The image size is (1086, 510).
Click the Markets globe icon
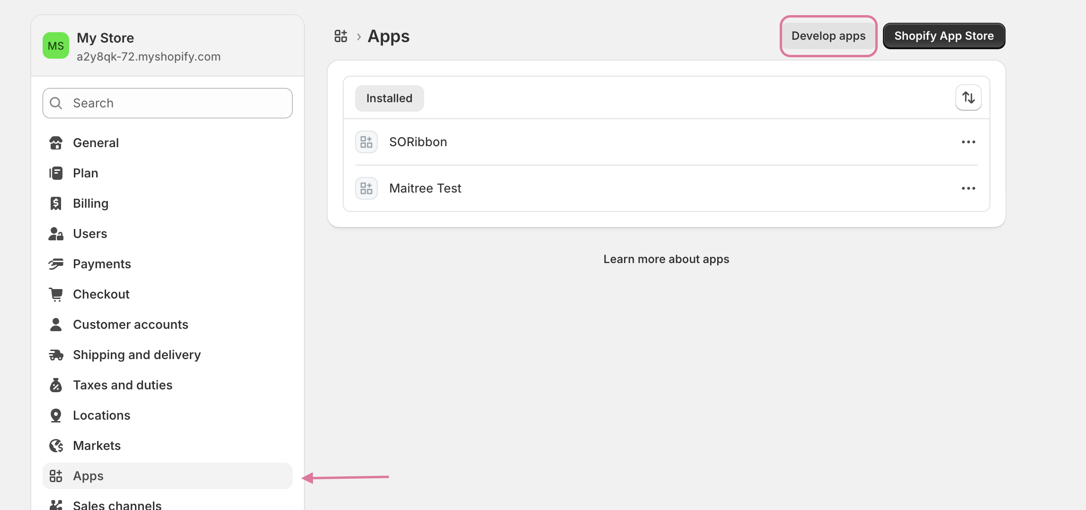(56, 445)
